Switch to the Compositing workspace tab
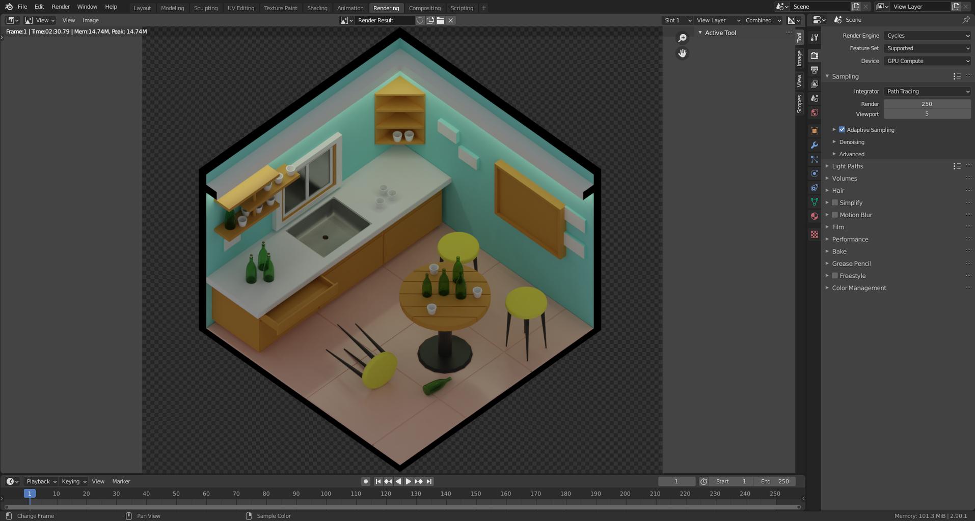The image size is (975, 521). click(x=424, y=8)
